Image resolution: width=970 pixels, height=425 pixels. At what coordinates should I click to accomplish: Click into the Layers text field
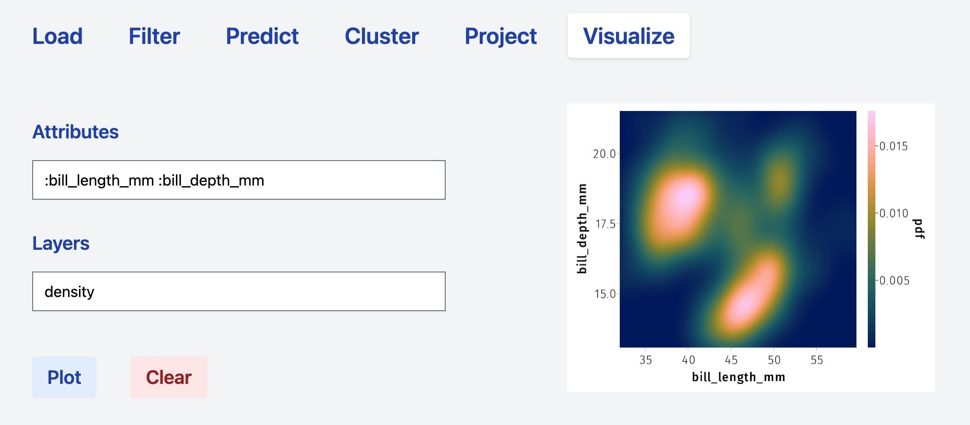(x=238, y=291)
